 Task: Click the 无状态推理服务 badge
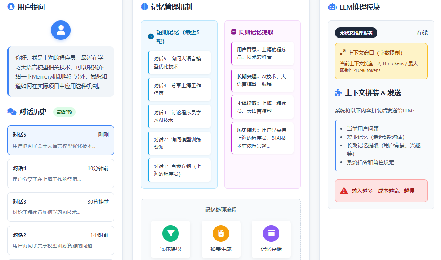pyautogui.click(x=356, y=33)
